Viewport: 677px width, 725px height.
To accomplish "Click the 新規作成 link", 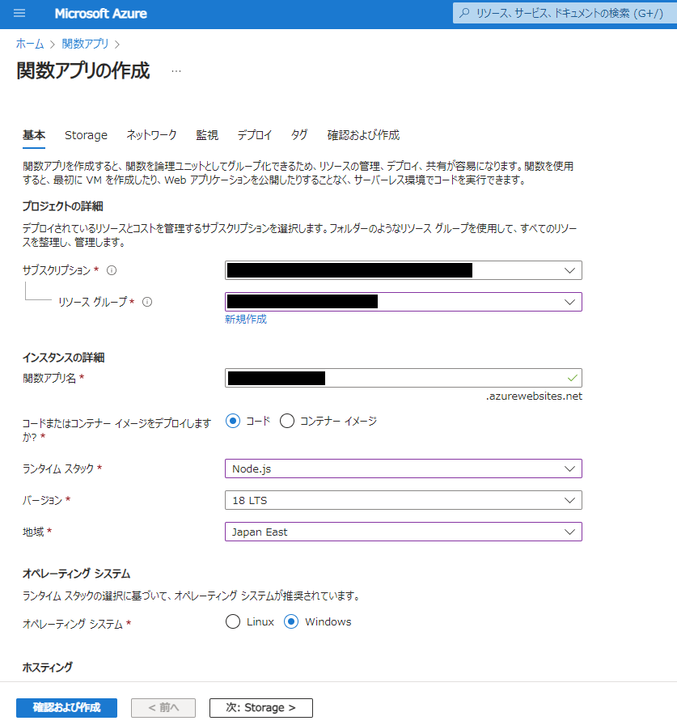I will pos(246,319).
